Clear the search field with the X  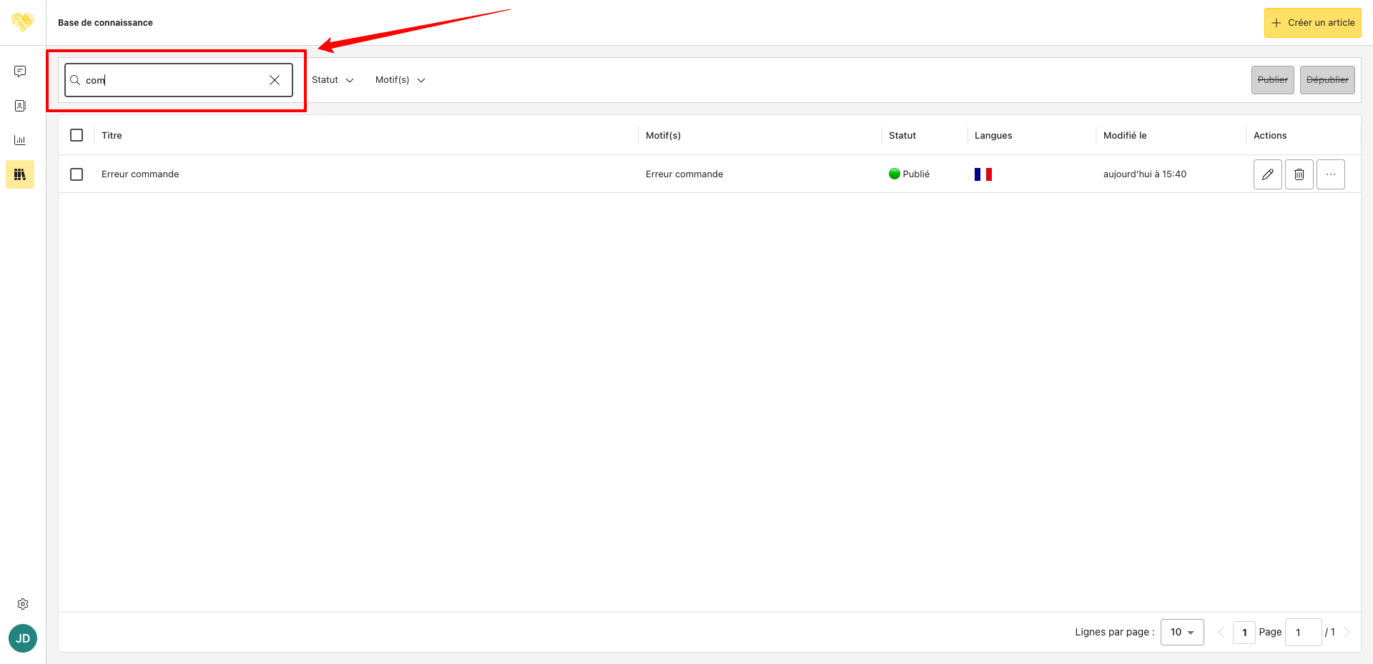pyautogui.click(x=275, y=80)
